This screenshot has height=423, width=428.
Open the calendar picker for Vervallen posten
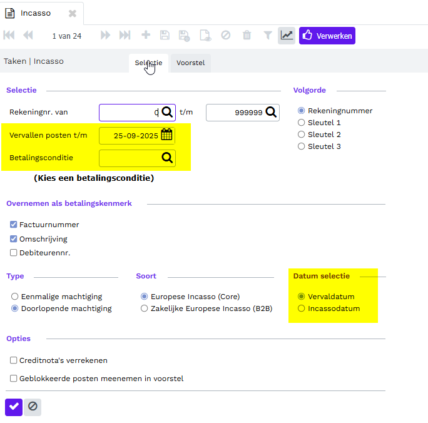[166, 135]
